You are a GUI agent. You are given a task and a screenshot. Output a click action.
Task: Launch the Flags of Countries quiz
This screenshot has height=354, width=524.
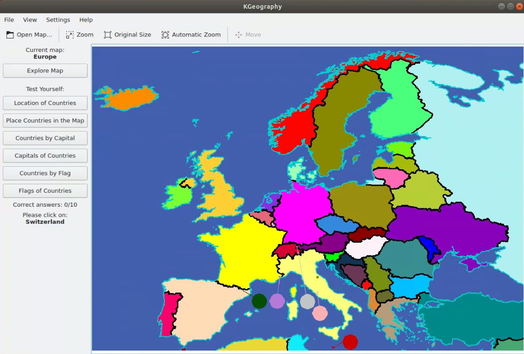(x=45, y=190)
